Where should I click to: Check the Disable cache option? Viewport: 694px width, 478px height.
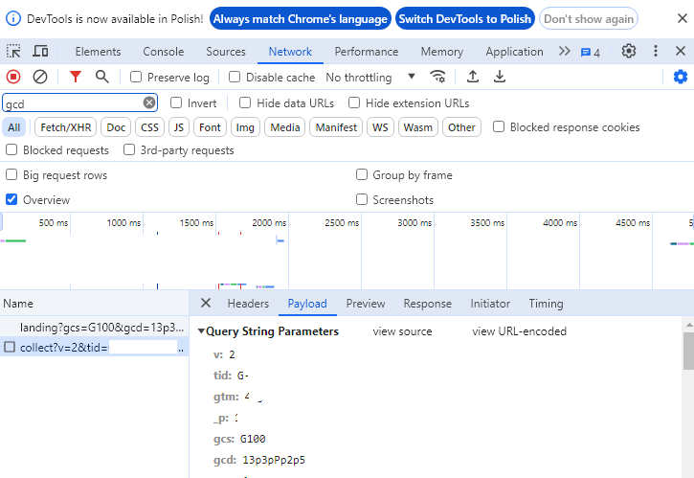[235, 78]
